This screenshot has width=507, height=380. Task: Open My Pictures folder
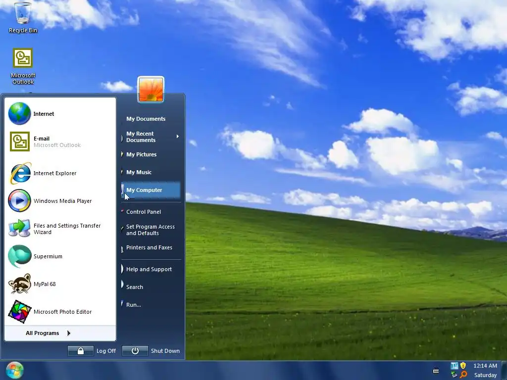151,154
